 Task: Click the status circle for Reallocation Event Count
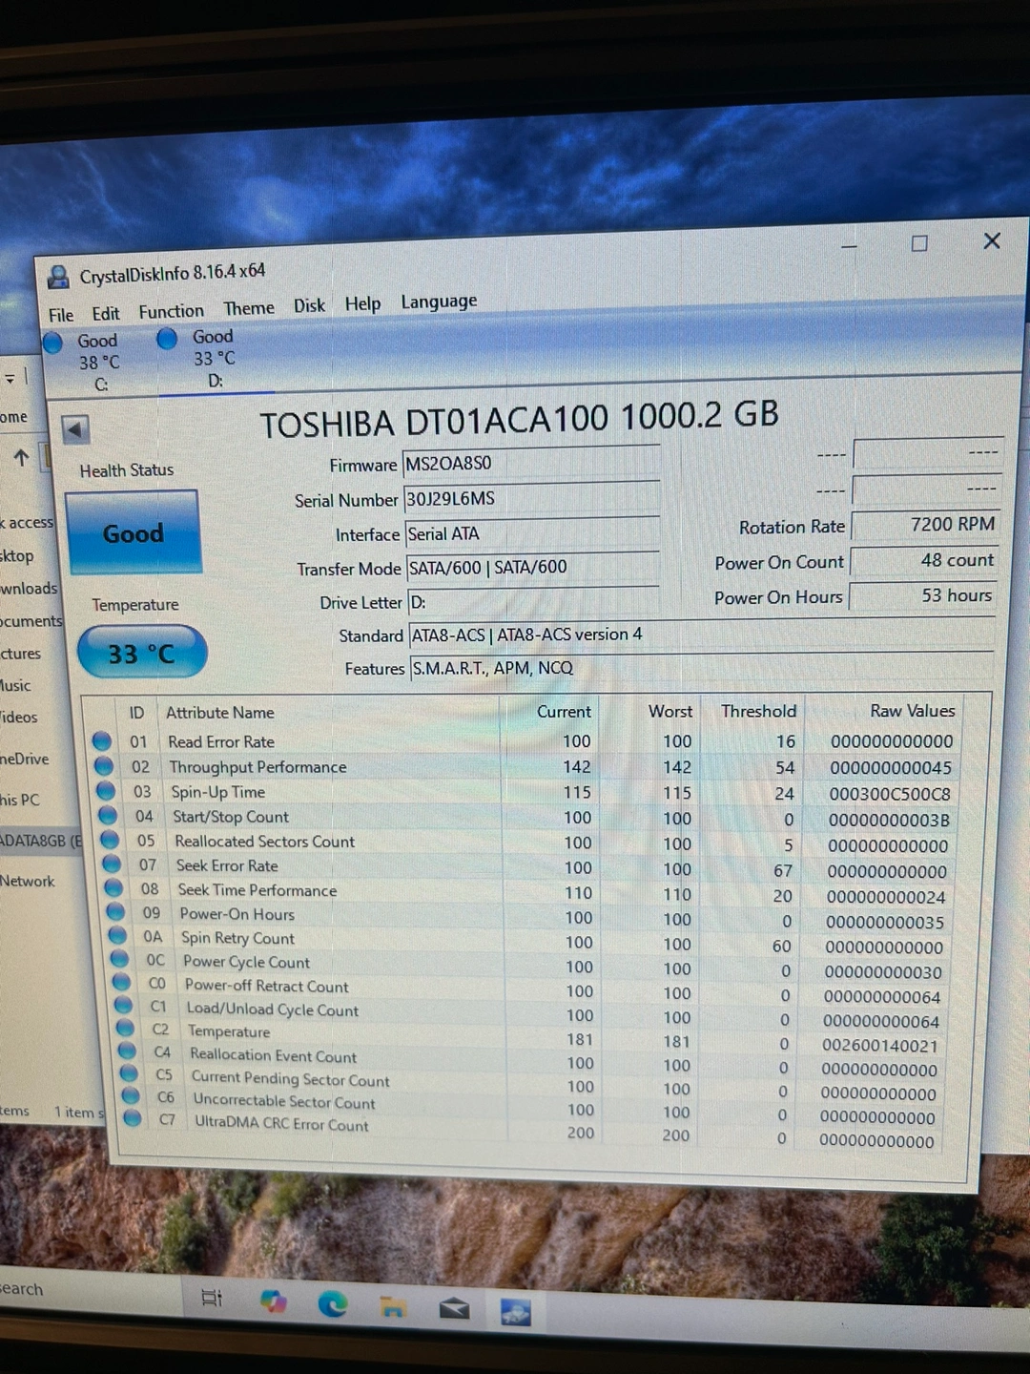(x=127, y=1051)
